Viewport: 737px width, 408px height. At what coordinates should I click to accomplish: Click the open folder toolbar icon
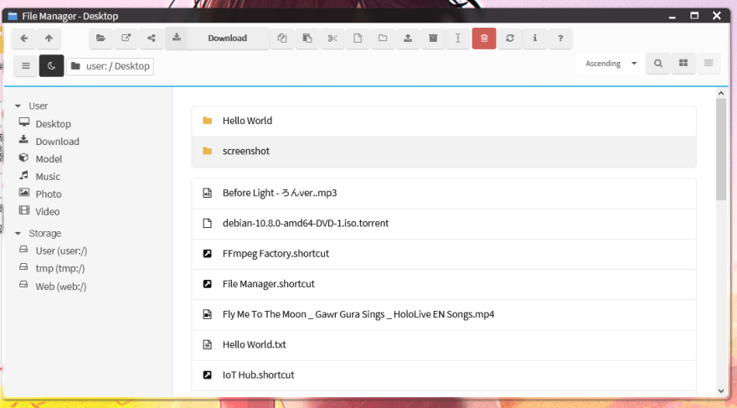(x=100, y=38)
